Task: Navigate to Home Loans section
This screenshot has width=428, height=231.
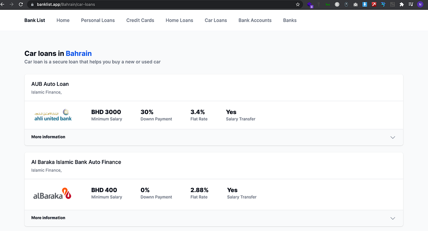Action: (x=179, y=20)
